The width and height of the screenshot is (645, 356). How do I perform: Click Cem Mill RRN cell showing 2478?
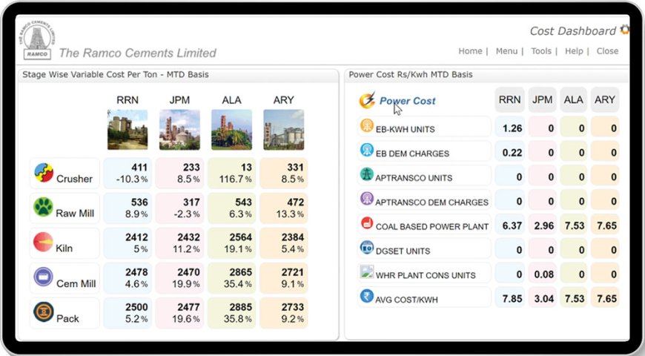point(127,278)
